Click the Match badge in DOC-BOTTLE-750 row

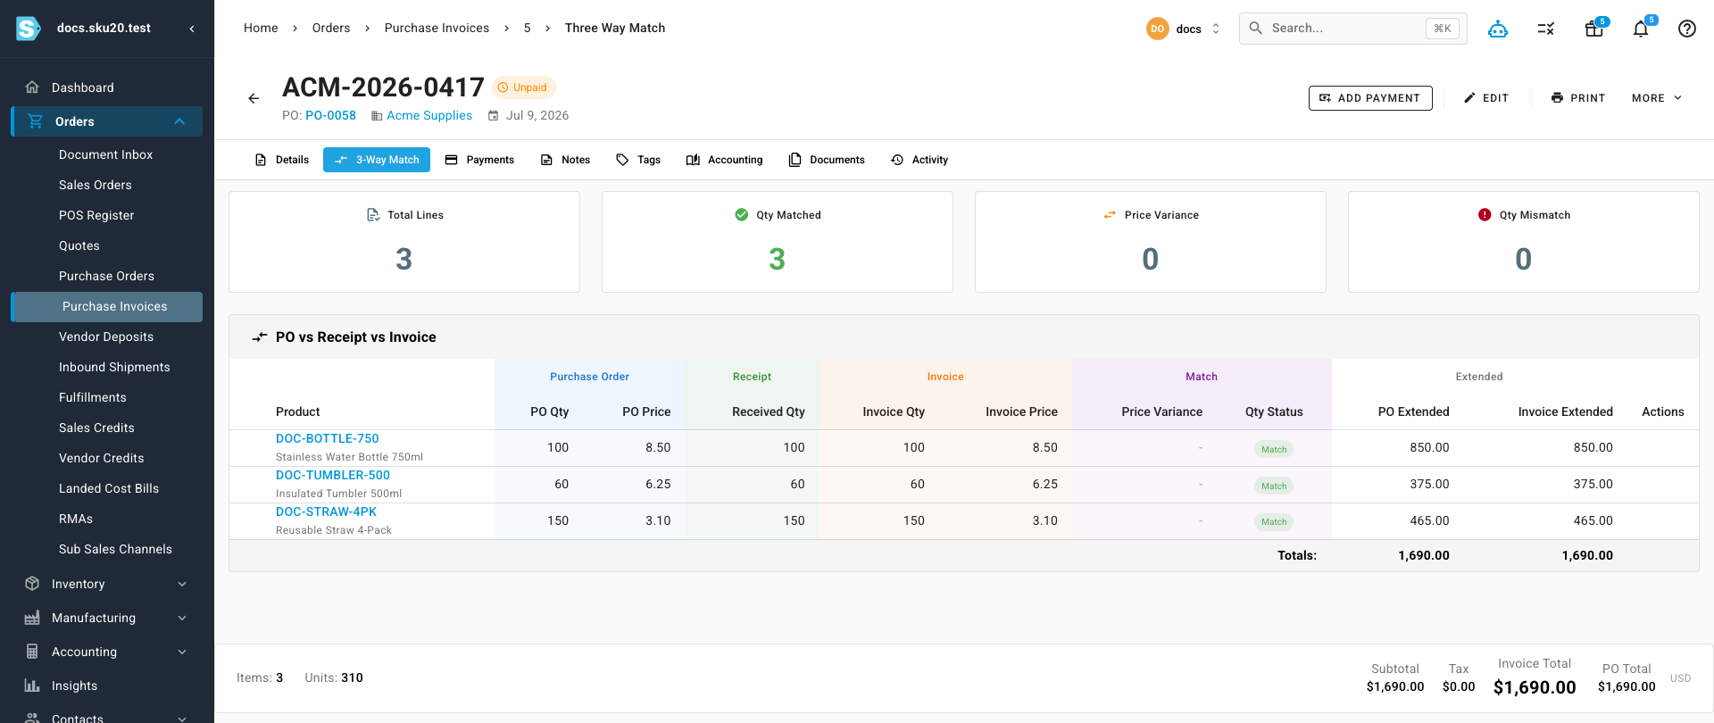click(1274, 449)
